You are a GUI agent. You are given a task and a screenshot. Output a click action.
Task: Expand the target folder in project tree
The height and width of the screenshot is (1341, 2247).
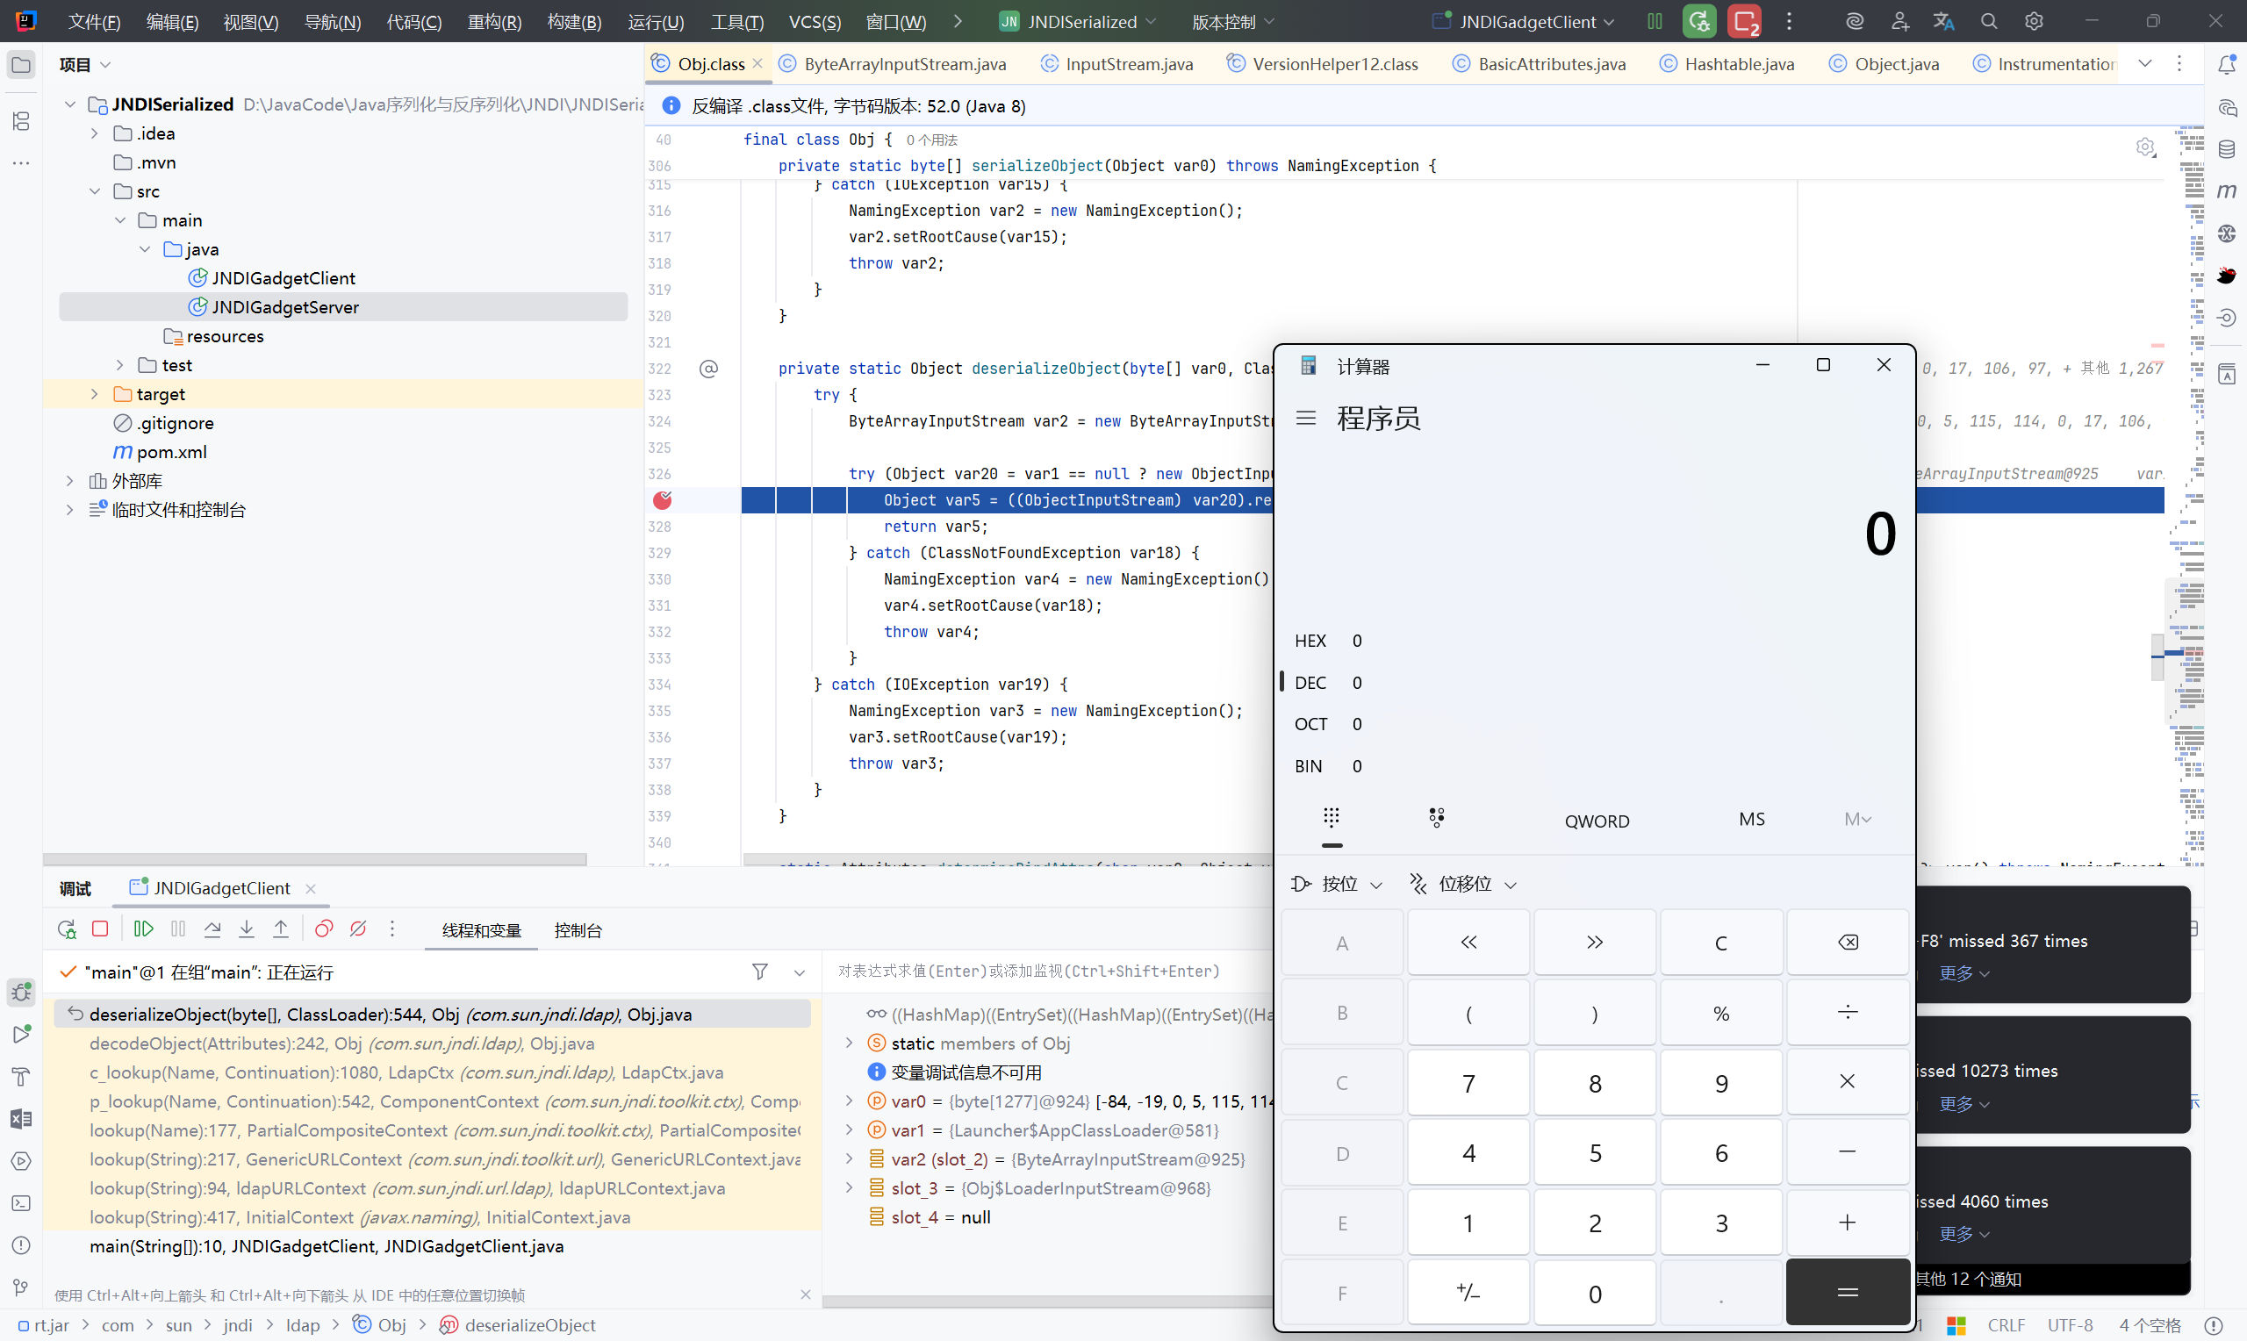(x=95, y=394)
